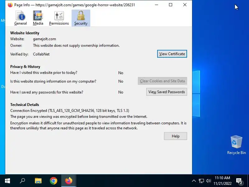Click the CollabNet verifier text
Screen dimensions: 249x187
click(x=41, y=54)
